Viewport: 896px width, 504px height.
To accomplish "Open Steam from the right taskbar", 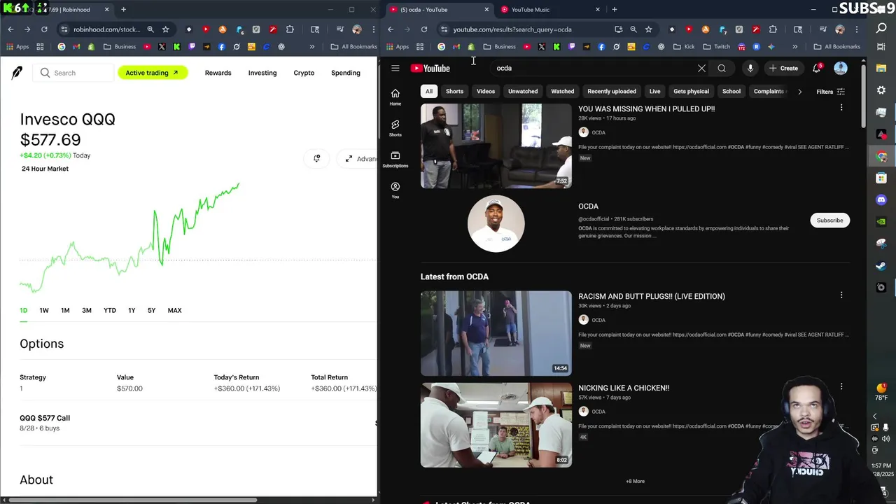I will 881,265.
